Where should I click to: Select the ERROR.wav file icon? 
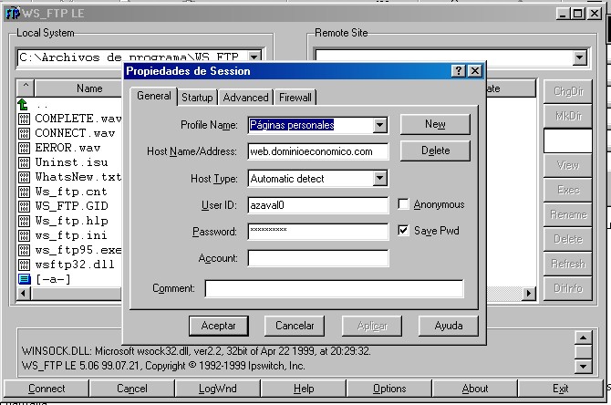(24, 148)
